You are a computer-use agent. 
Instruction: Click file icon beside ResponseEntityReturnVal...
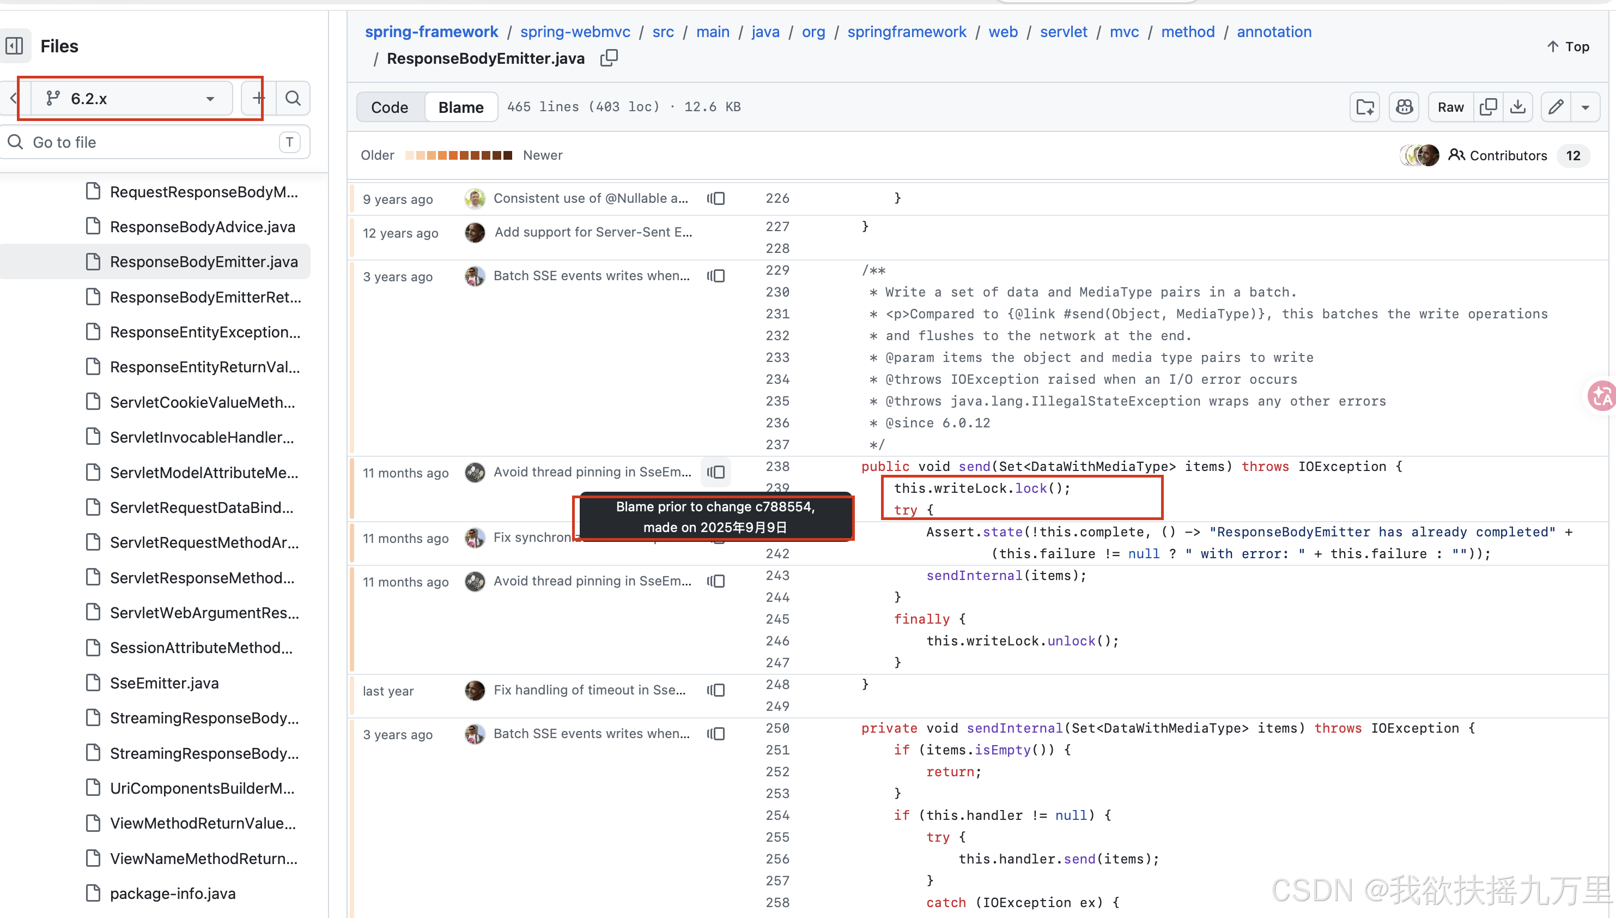pyautogui.click(x=93, y=367)
